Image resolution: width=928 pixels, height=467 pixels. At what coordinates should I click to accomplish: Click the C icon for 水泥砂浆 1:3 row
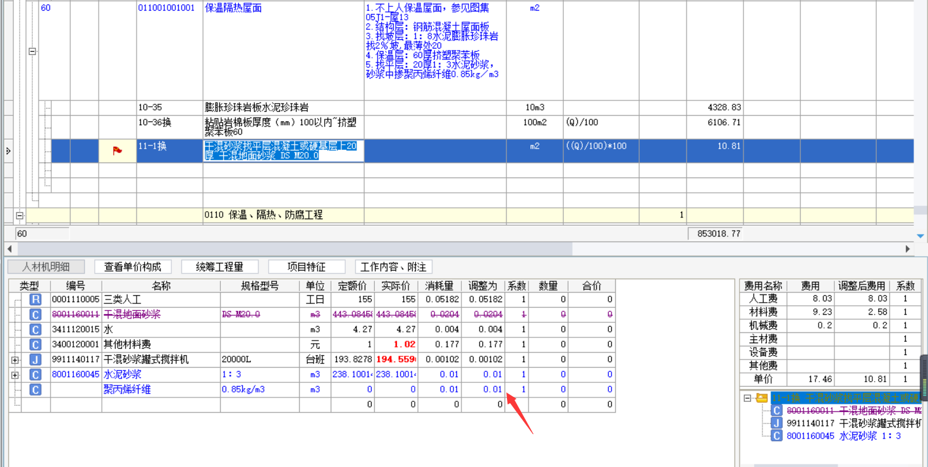[x=35, y=375]
